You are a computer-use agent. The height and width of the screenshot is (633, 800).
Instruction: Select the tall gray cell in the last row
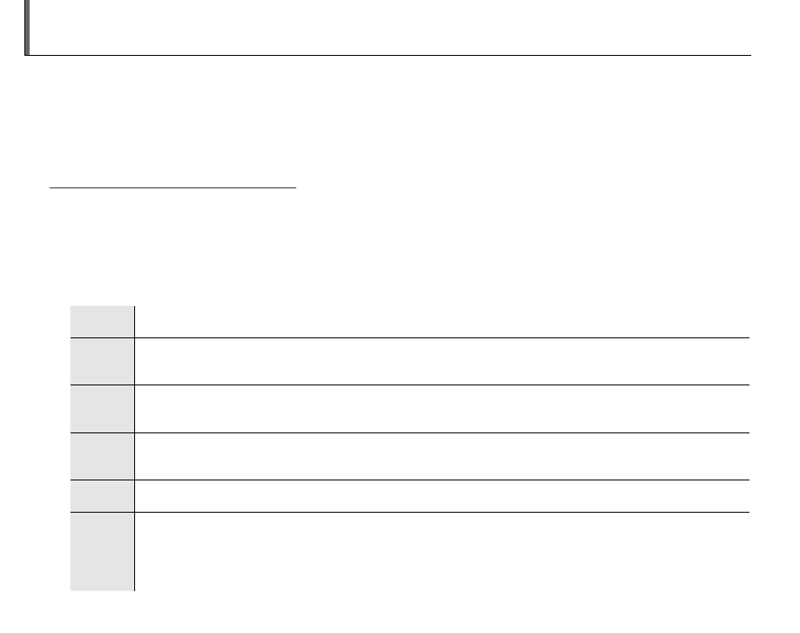point(103,551)
